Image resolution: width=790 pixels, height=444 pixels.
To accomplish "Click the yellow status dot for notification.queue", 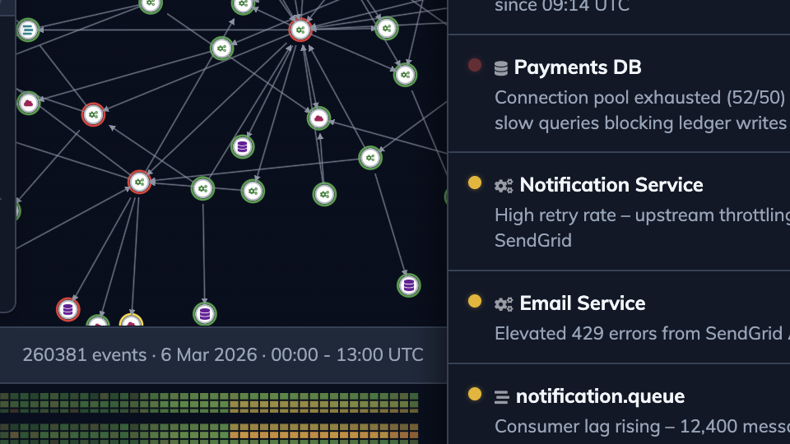I will click(x=475, y=394).
